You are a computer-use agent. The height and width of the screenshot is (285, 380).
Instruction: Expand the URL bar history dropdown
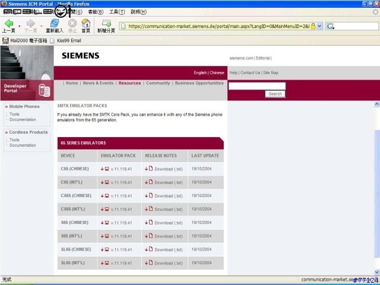pos(319,26)
